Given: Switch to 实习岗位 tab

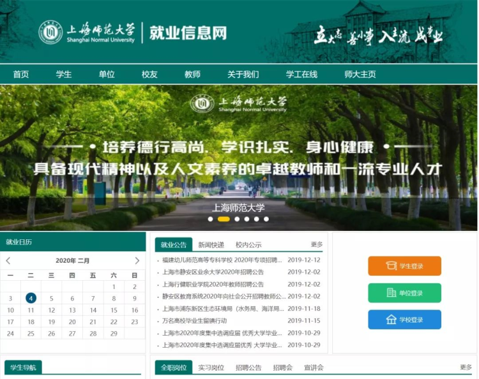Looking at the screenshot, I should click(x=211, y=368).
